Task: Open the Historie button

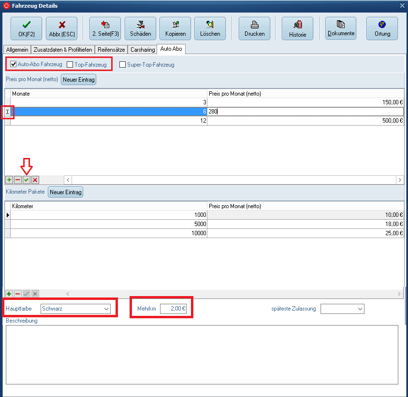Action: (x=297, y=28)
